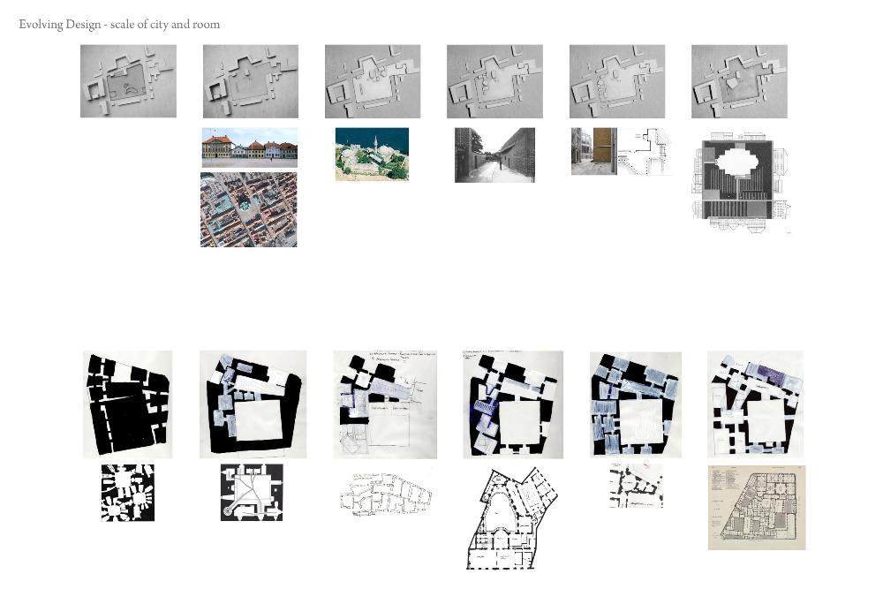Open the photo with wooden door and stair plan
The height and width of the screenshot is (589, 883).
621,152
